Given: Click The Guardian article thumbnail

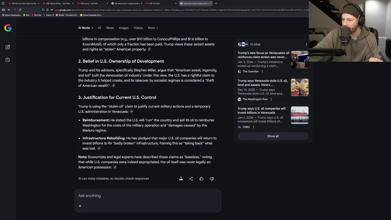Looking at the screenshot, I should point(300,60).
